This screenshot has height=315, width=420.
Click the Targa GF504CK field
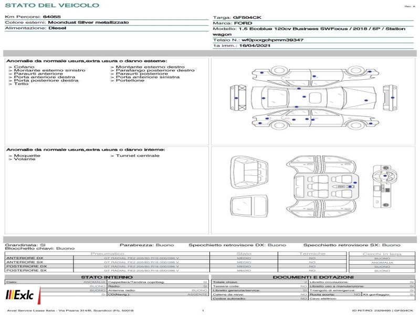[x=237, y=17]
